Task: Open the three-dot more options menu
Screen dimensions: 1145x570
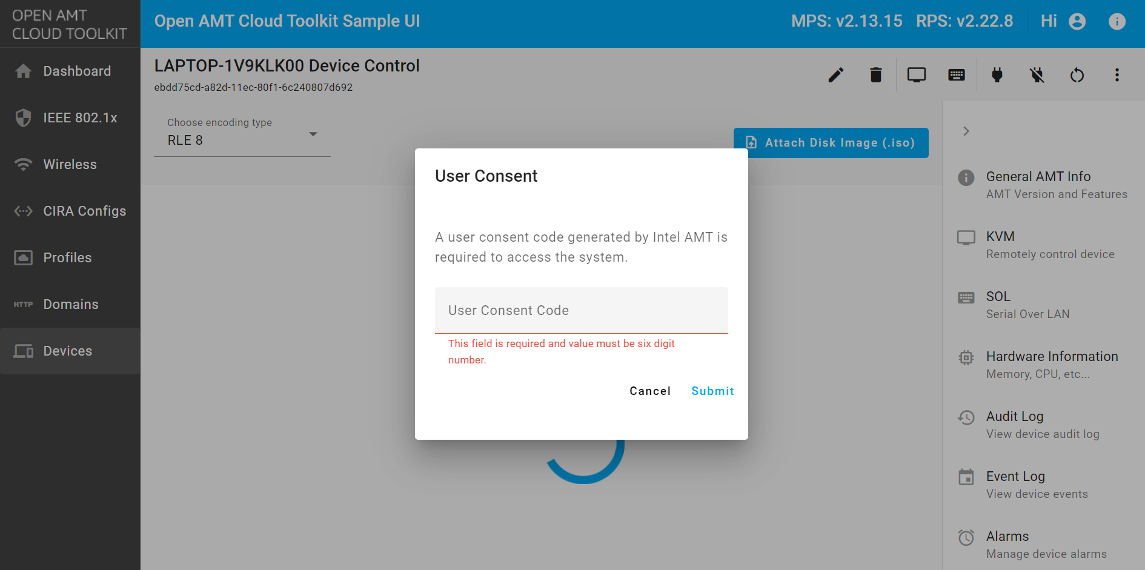Action: (1117, 75)
